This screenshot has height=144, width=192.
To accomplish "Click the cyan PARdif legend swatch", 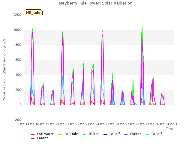I will 147,134.
